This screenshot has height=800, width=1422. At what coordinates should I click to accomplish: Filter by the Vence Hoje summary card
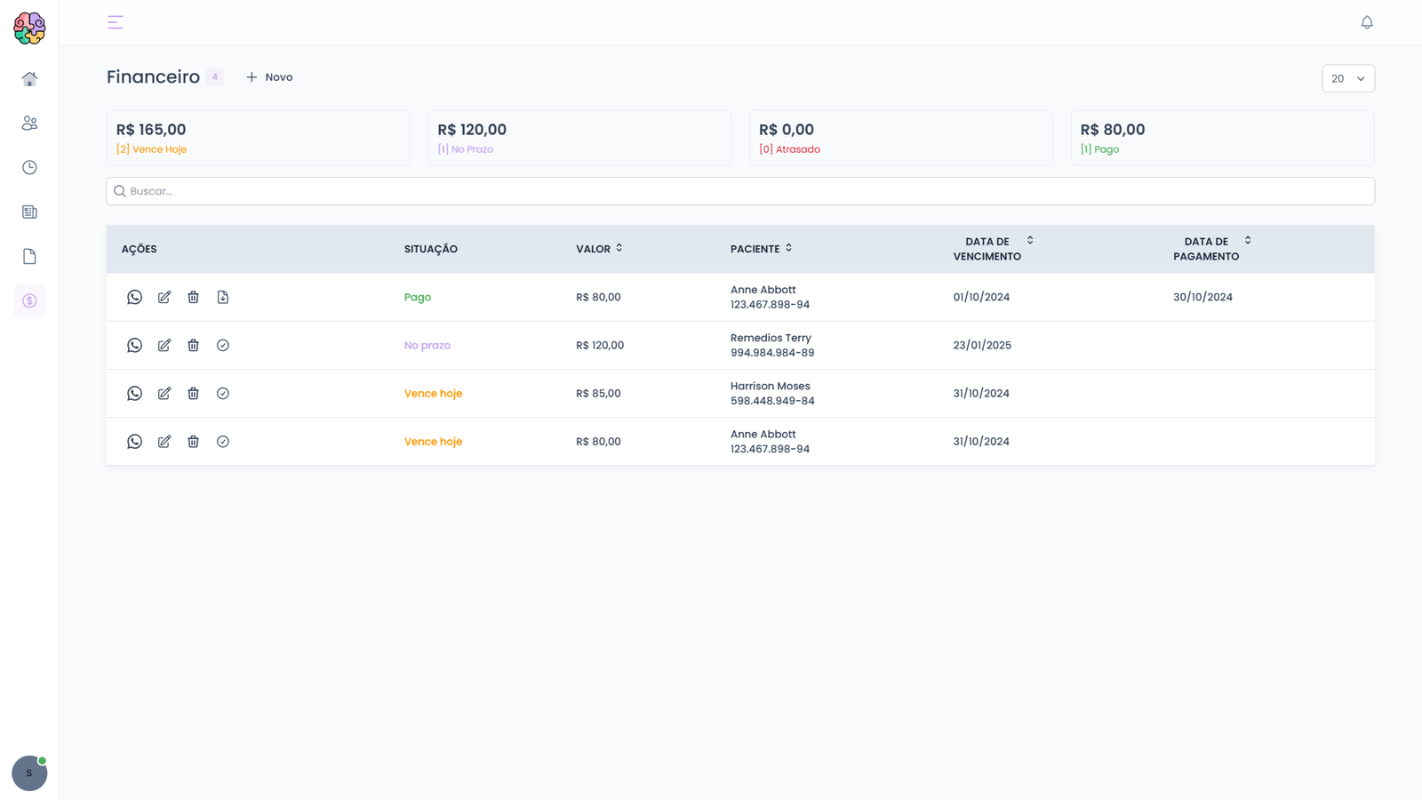click(x=258, y=138)
